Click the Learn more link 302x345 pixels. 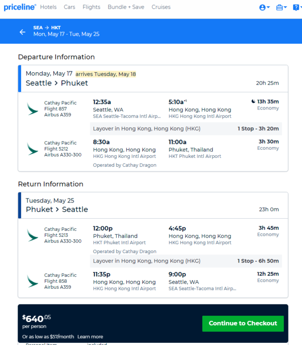pyautogui.click(x=90, y=336)
